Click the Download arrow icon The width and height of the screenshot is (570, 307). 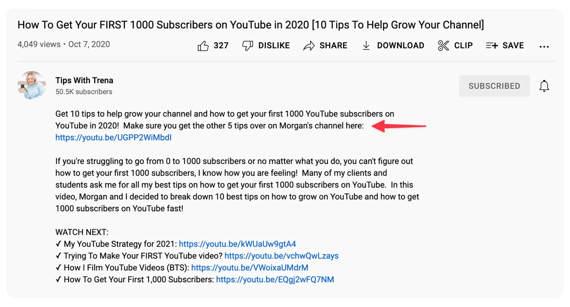(x=366, y=46)
